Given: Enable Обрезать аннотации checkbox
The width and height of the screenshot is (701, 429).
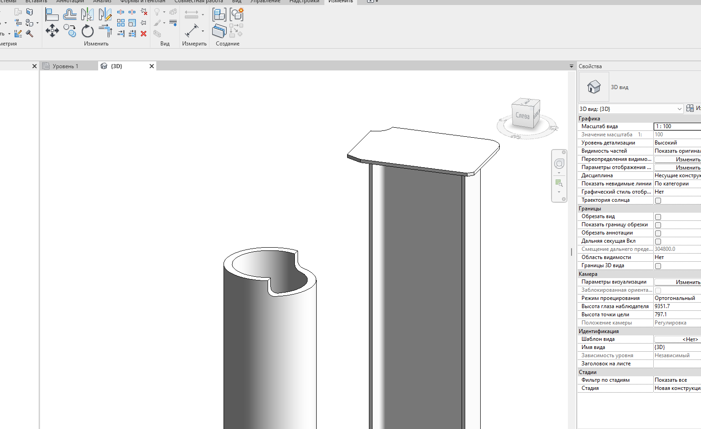Looking at the screenshot, I should pyautogui.click(x=658, y=233).
